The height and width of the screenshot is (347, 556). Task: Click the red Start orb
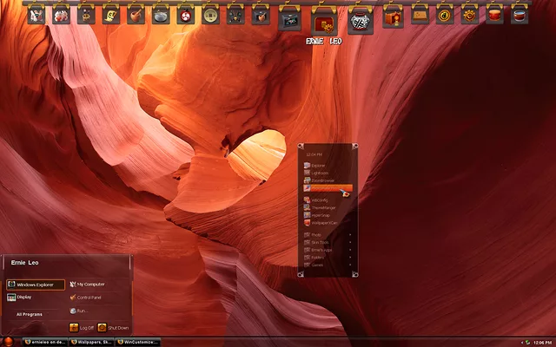(8, 341)
